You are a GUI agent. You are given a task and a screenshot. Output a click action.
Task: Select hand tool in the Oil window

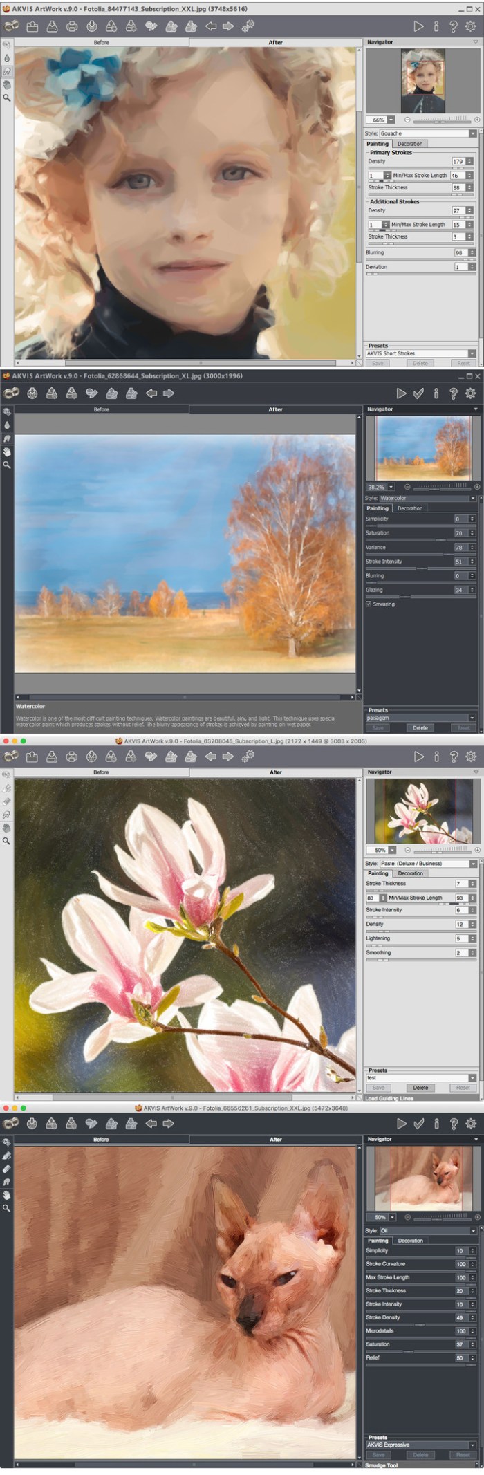[7, 1194]
